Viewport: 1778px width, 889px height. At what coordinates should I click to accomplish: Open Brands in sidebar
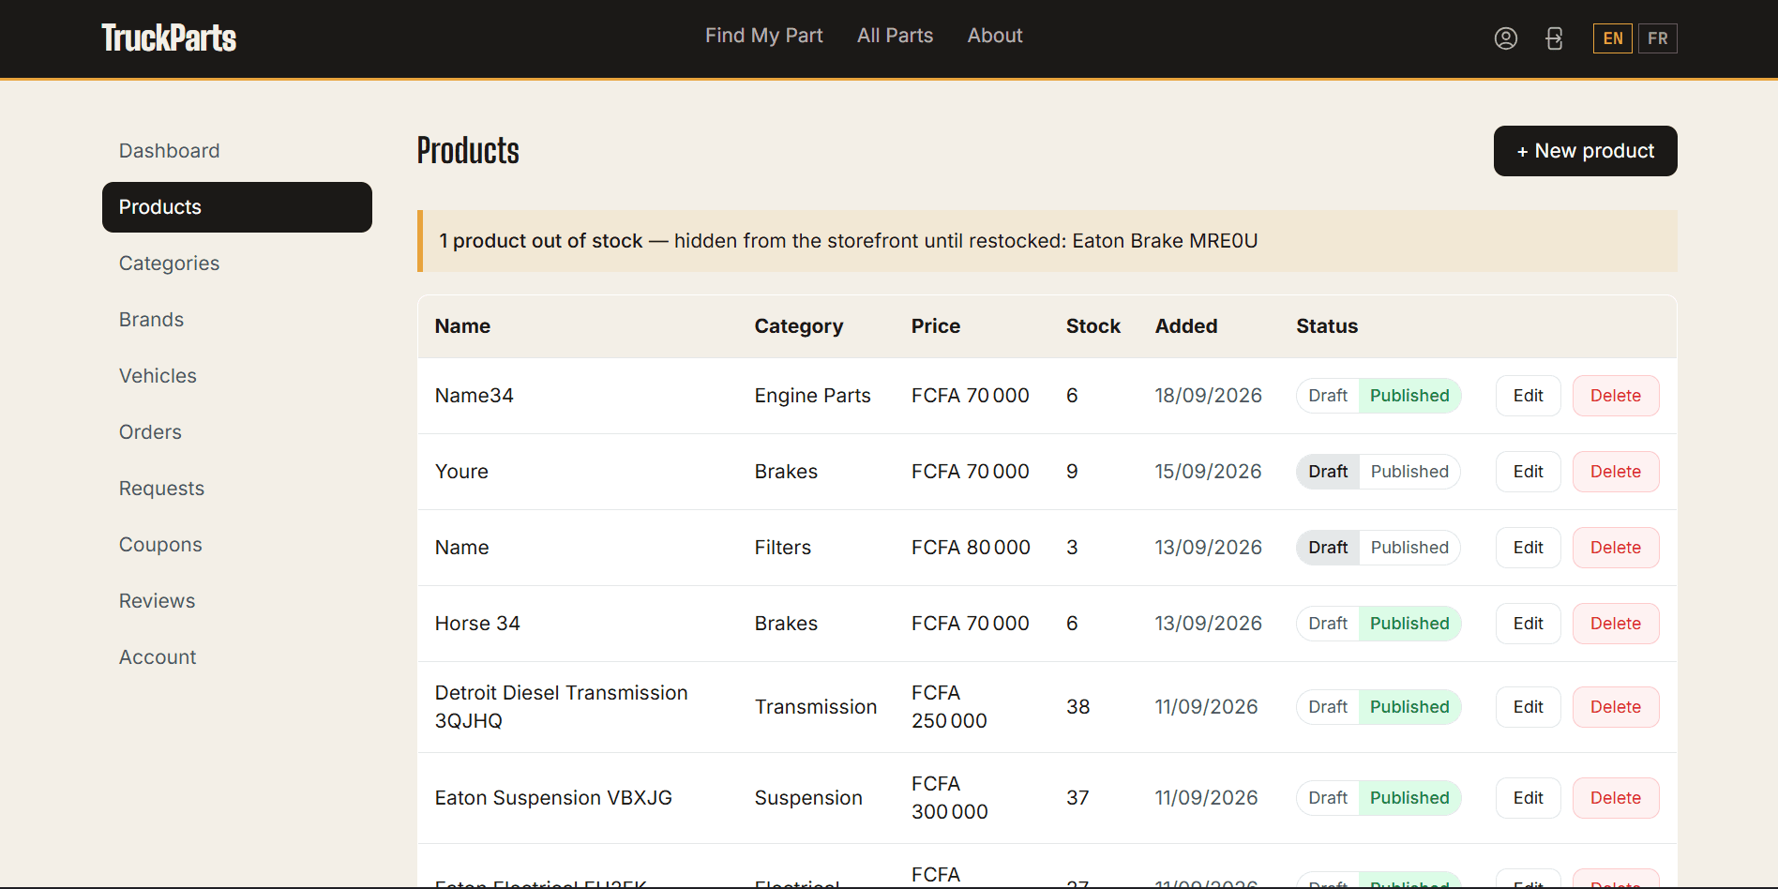[x=237, y=320]
